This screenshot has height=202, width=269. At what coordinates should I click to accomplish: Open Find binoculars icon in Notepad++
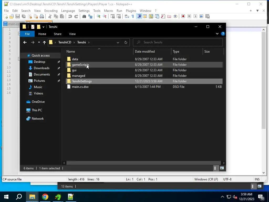84,16
